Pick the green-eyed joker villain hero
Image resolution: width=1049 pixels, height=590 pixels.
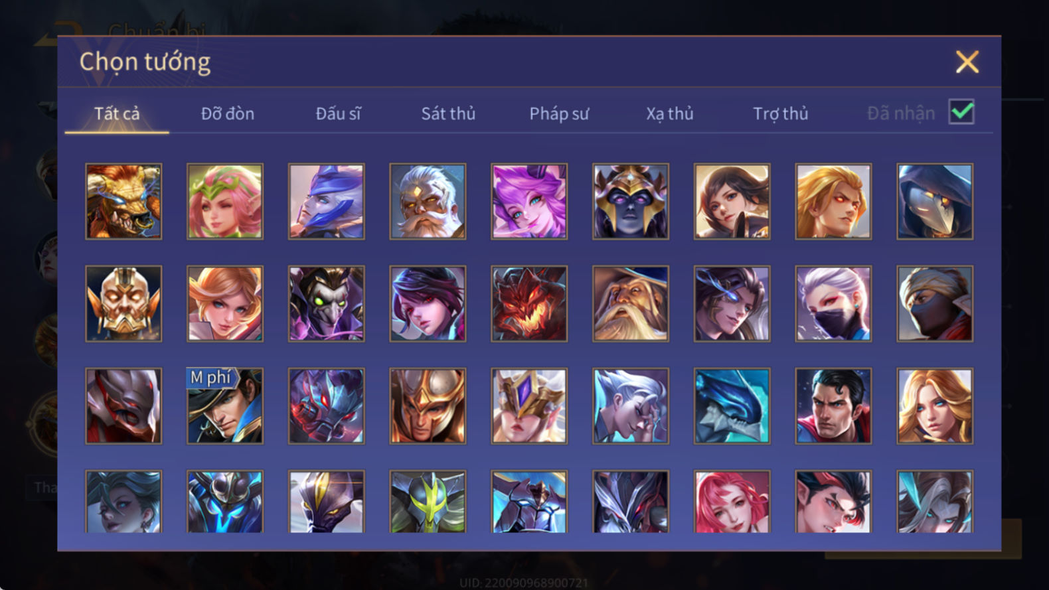click(x=327, y=304)
